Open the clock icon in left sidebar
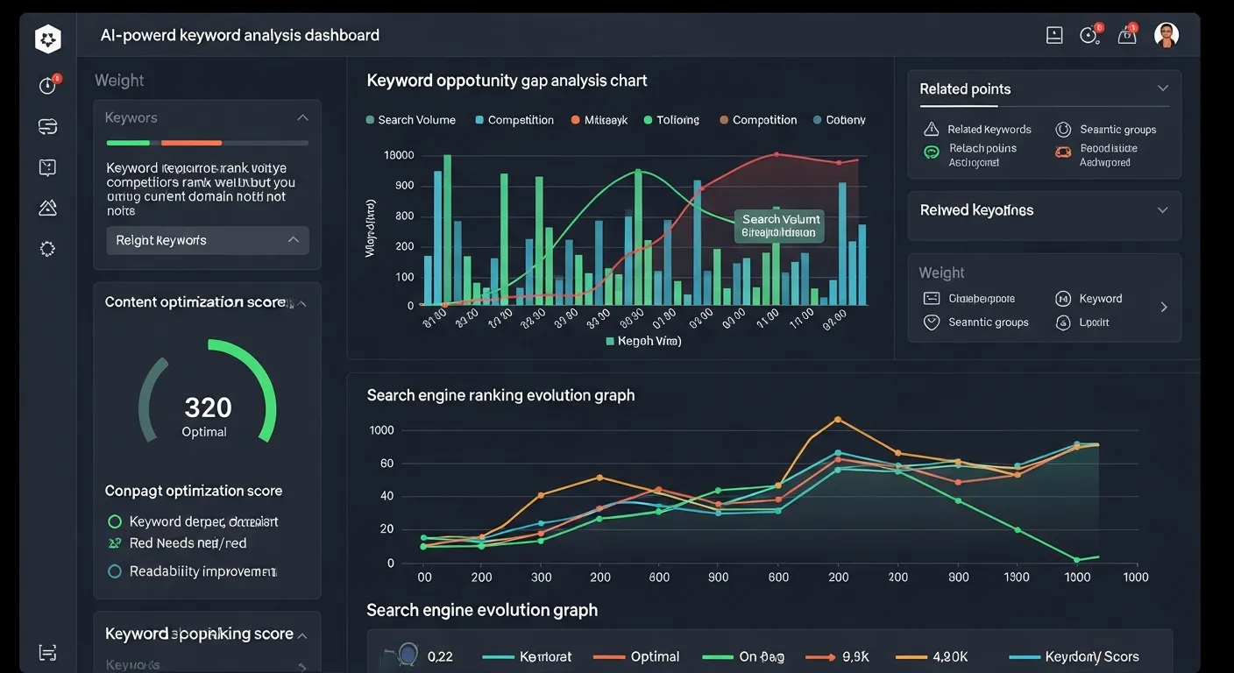Screen dimensions: 1234x673 pyautogui.click(x=47, y=86)
